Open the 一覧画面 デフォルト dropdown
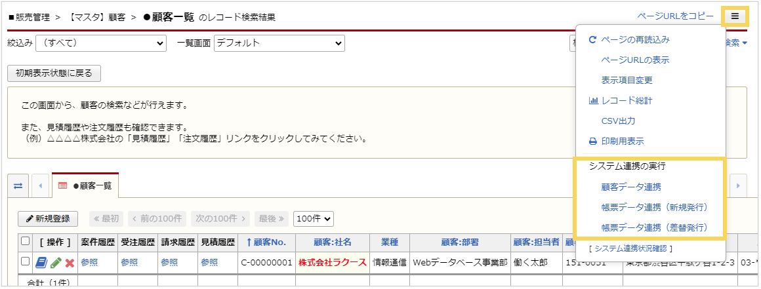Viewport: 761px width, 289px height. (279, 43)
